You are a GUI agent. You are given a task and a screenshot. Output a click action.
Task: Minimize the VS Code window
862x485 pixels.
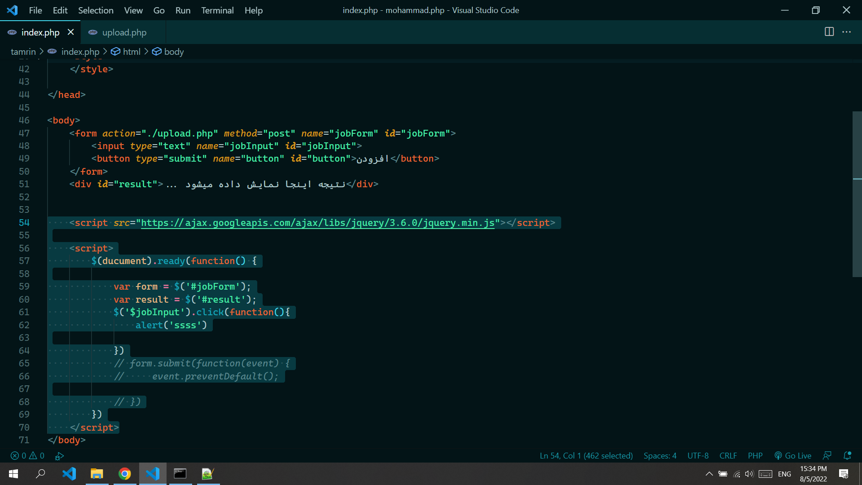click(785, 10)
